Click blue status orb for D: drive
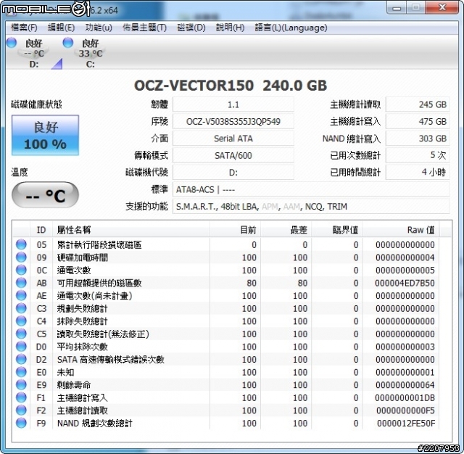The width and height of the screenshot is (464, 454). click(12, 42)
